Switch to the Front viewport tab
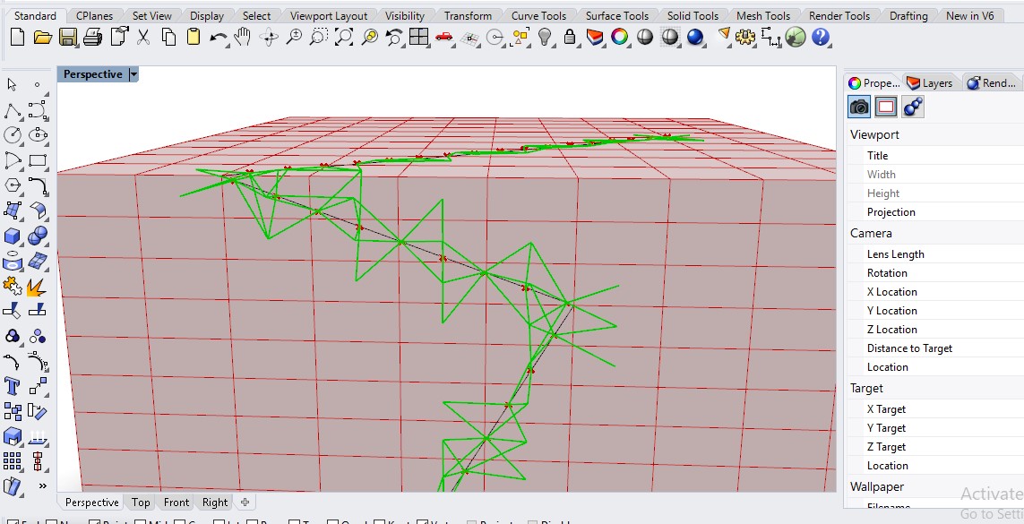This screenshot has height=524, width=1024. pos(176,503)
